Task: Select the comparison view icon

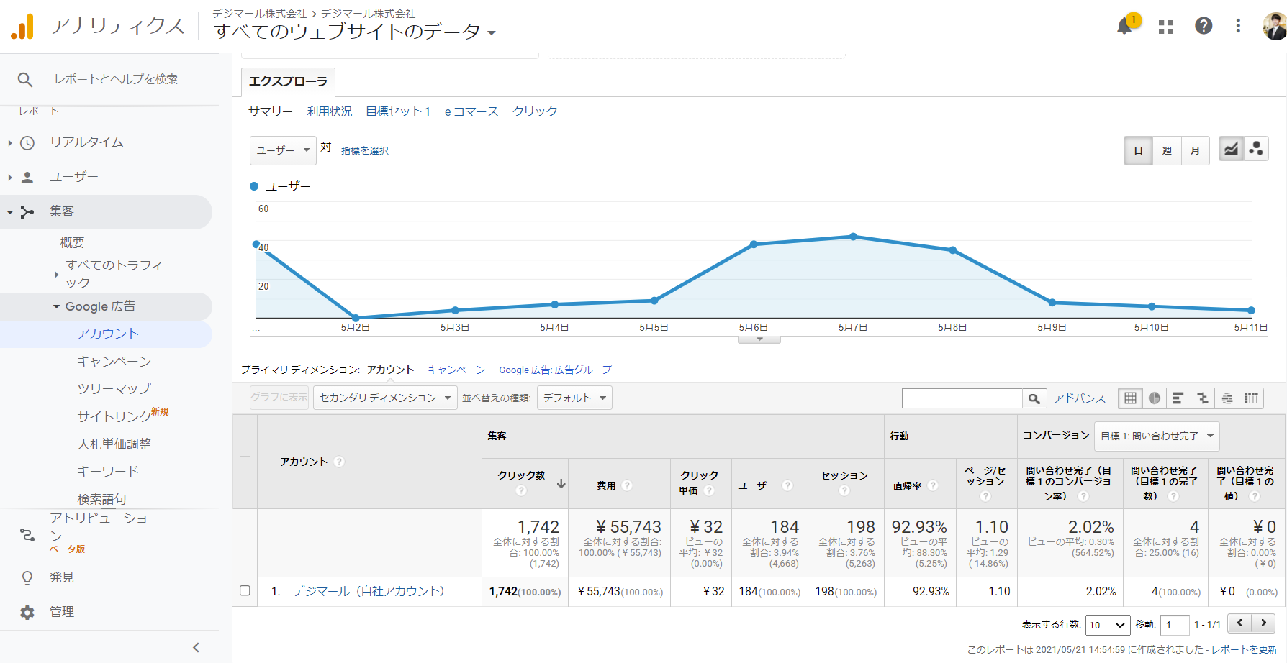Action: pos(1203,398)
